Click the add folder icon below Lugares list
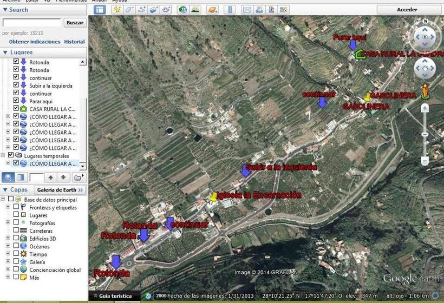 point(79,177)
